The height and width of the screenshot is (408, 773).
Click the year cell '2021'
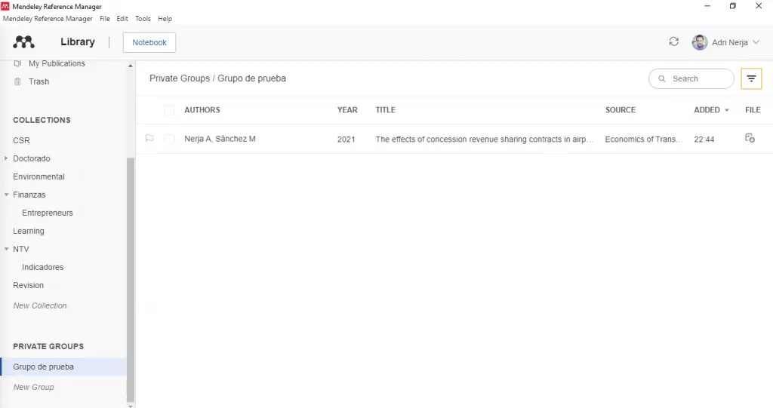tap(346, 140)
